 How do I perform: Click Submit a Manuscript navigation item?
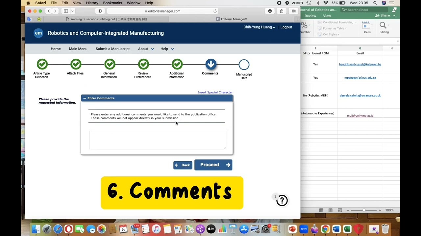(113, 49)
